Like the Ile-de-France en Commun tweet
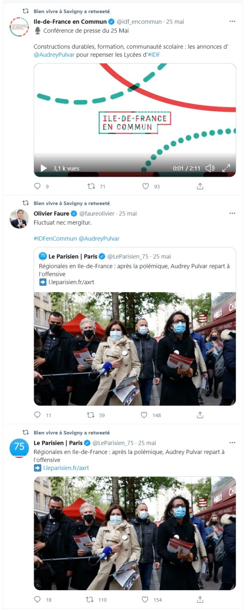Image resolution: width=248 pixels, height=610 pixels. pos(146,186)
